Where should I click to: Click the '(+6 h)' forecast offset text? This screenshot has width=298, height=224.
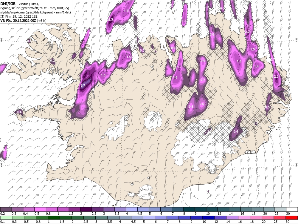(x=42, y=21)
